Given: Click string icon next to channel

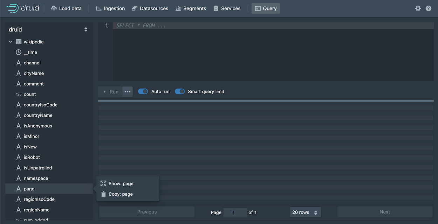Looking at the screenshot, I should point(19,63).
